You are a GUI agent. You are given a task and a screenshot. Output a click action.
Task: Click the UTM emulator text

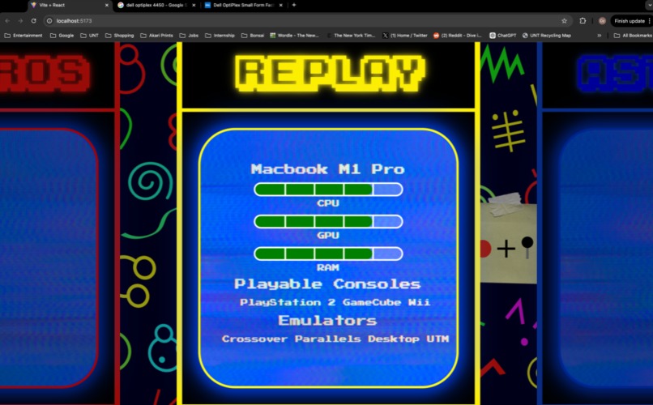(x=437, y=339)
